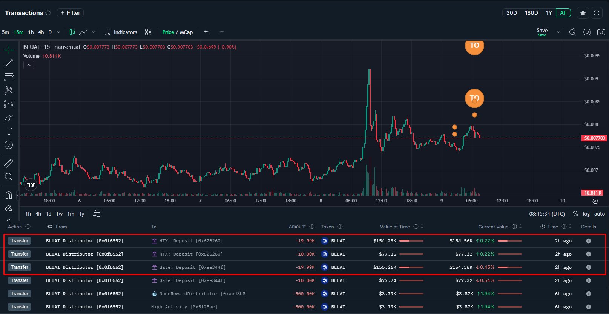Toggle auto price scale
609x314 pixels.
(599, 214)
